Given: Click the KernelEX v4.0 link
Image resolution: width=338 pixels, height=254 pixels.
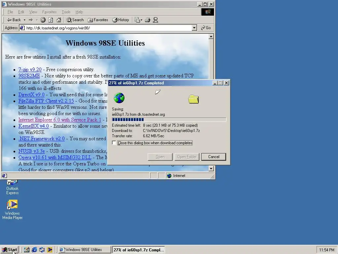Looking at the screenshot, I should point(34,126).
